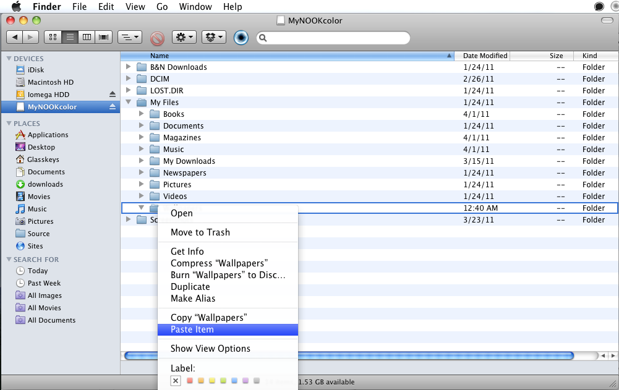Open Applications in the sidebar
This screenshot has height=390, width=619.
[48, 135]
